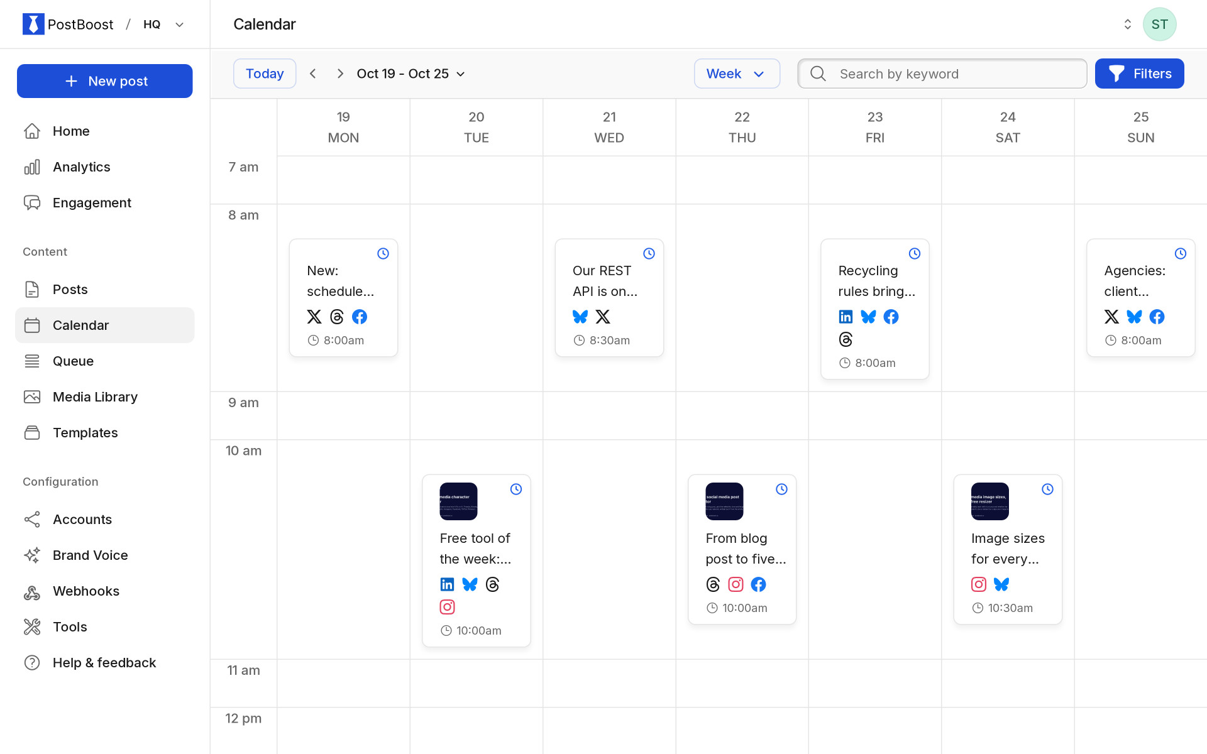The height and width of the screenshot is (754, 1207).
Task: Click the search magnifier icon
Action: click(x=818, y=74)
